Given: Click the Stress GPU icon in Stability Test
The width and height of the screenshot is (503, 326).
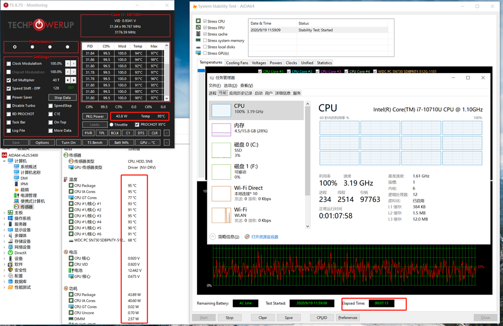Looking at the screenshot, I should [198, 53].
